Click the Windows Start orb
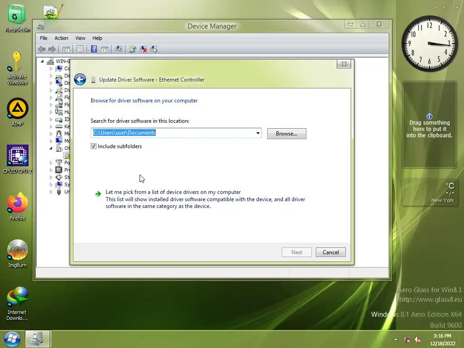Screen dimensions: 464x348 point(12,339)
